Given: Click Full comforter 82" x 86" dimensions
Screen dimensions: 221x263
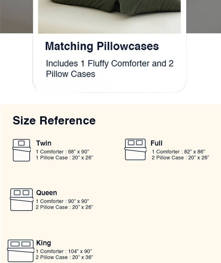Looking at the screenshot, I should coord(178,152).
